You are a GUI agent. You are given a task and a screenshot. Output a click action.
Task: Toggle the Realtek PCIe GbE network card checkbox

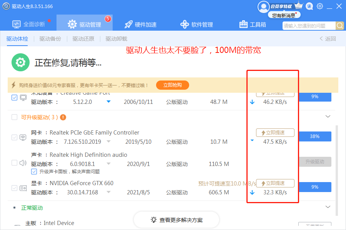(14, 138)
